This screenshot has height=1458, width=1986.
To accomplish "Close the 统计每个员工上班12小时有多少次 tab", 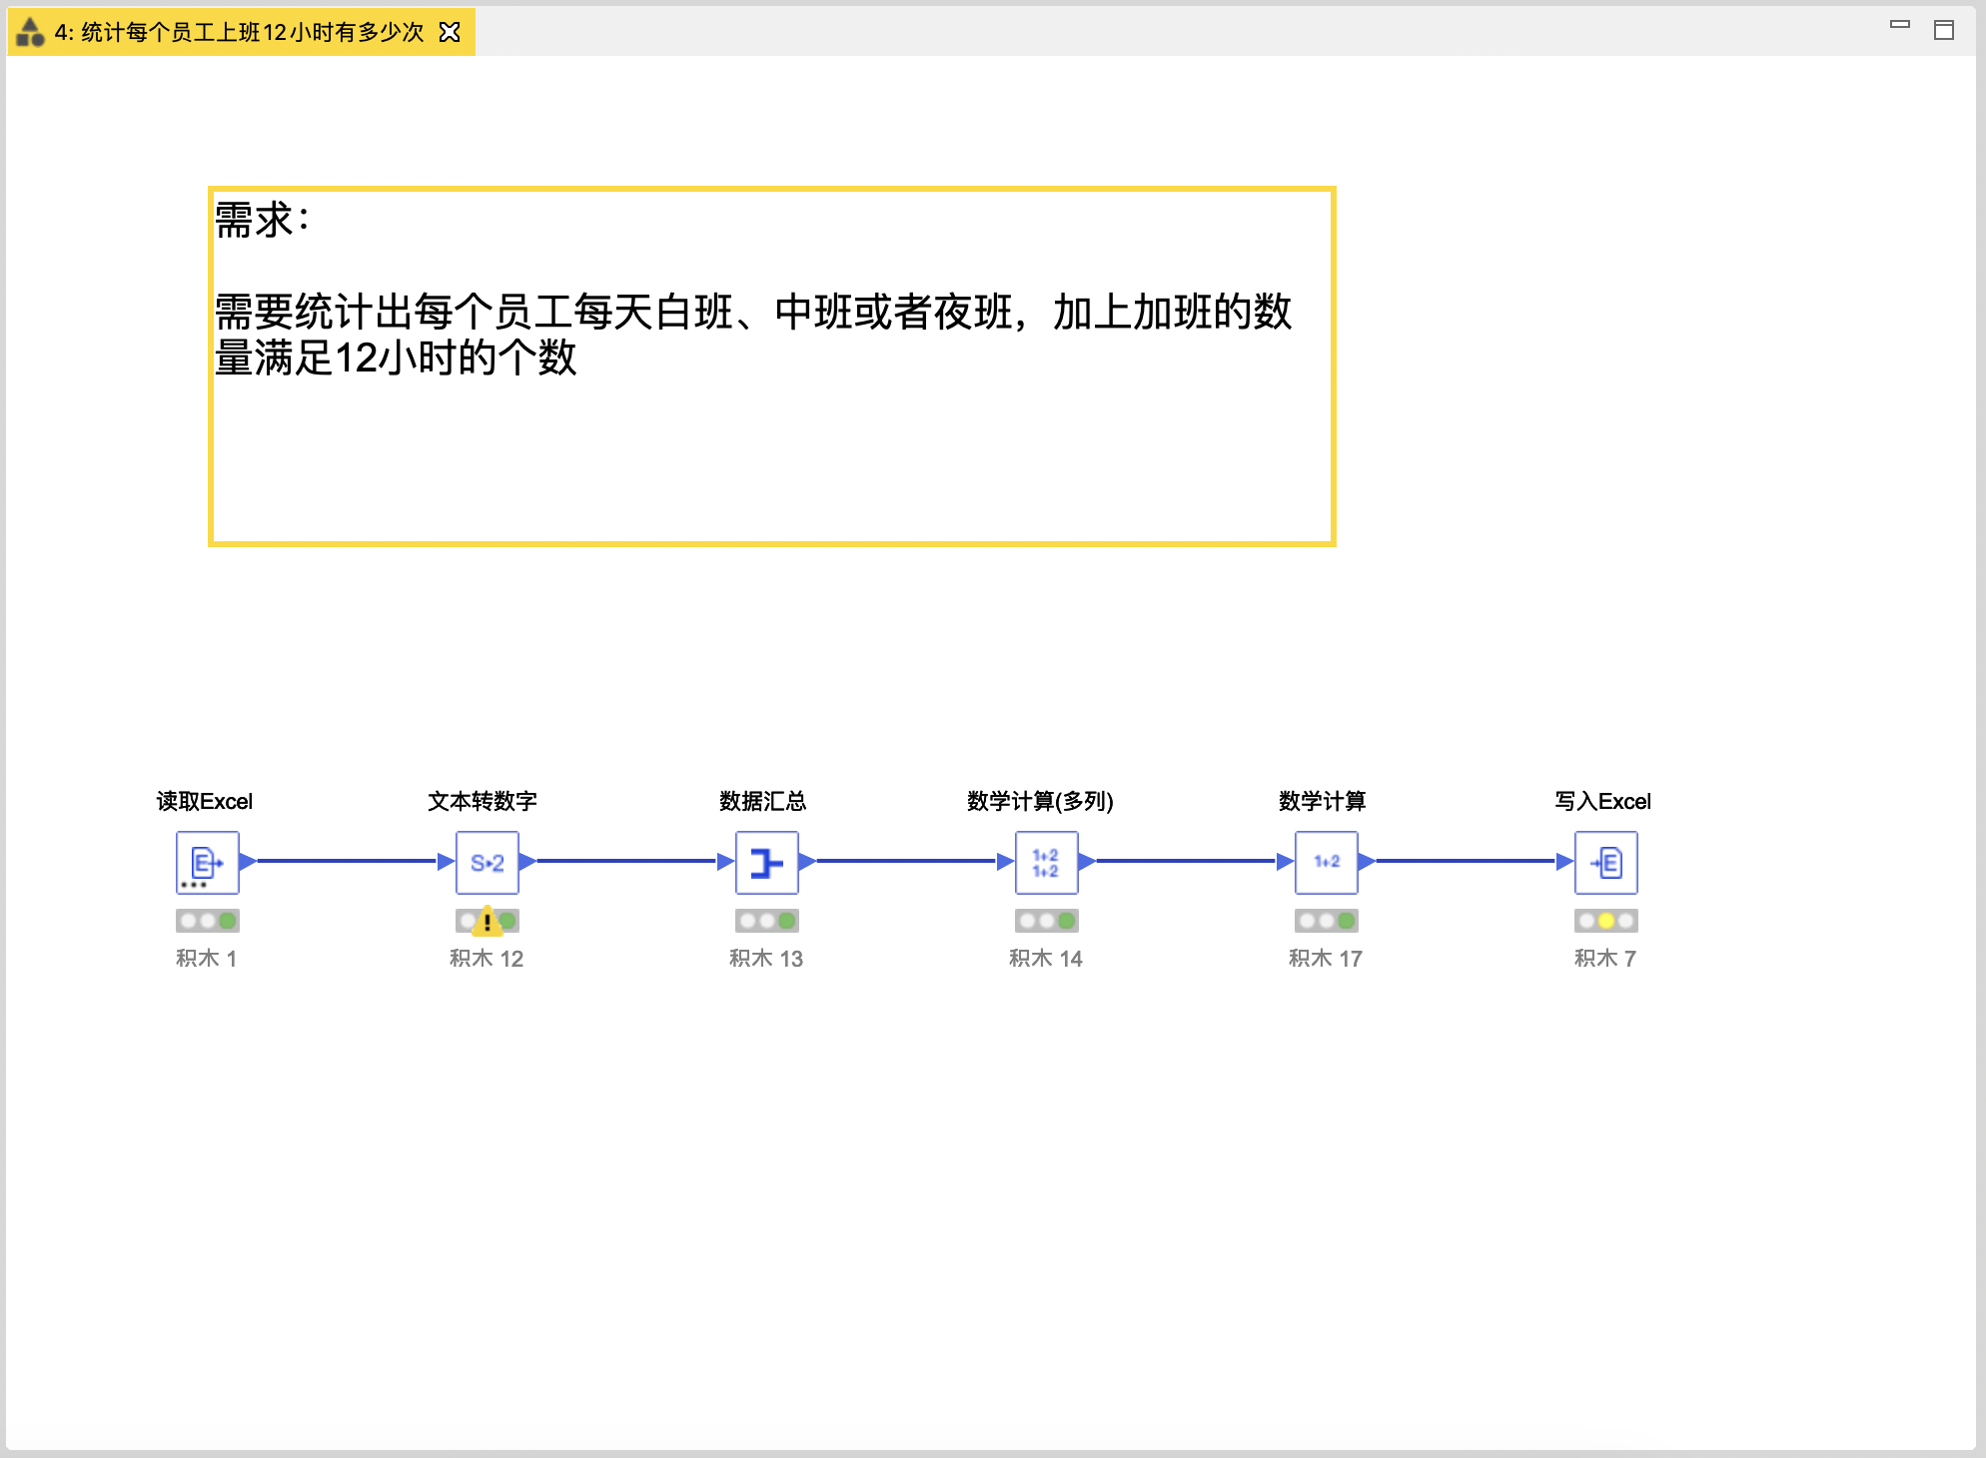I will [x=450, y=32].
